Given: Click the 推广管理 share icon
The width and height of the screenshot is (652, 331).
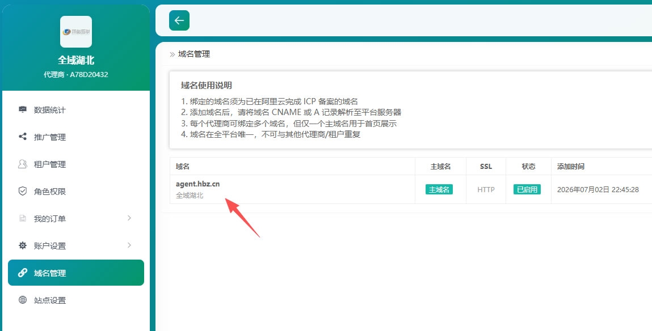Looking at the screenshot, I should tap(23, 137).
